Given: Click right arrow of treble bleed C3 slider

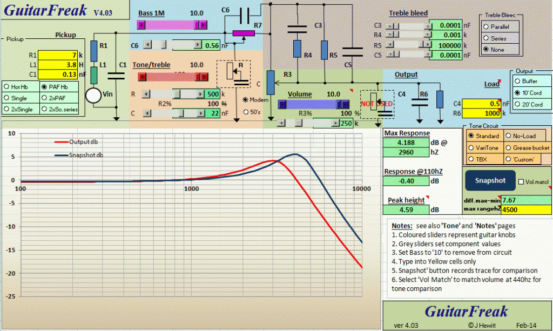Looking at the screenshot, I should 428,26.
